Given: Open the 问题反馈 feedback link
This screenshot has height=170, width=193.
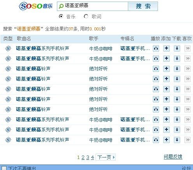Looking at the screenshot, I should pyautogui.click(x=173, y=157).
